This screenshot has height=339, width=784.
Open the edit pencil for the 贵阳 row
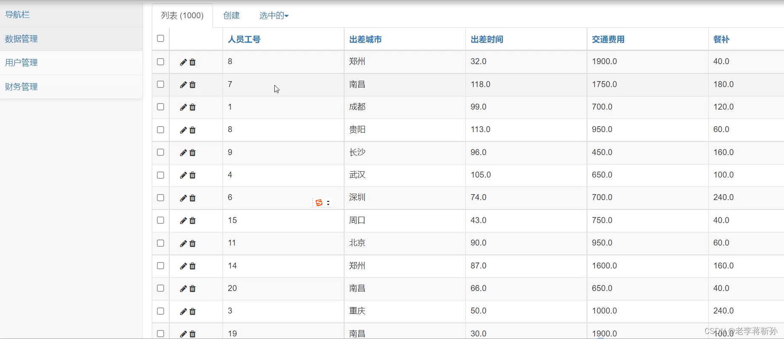pyautogui.click(x=183, y=130)
